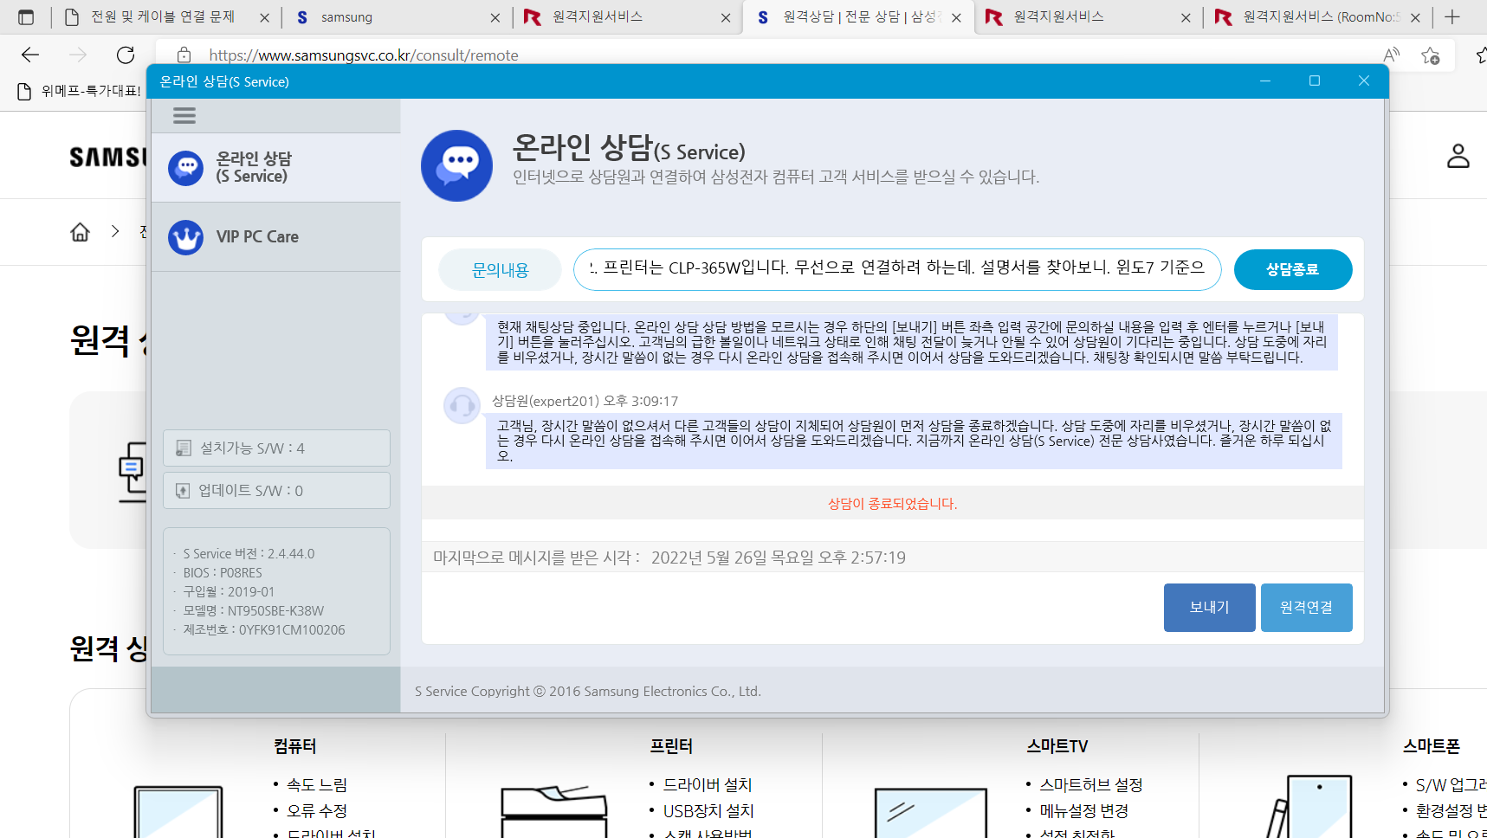Open 설치가능 S/W : 4 list
1487x838 pixels.
[276, 448]
